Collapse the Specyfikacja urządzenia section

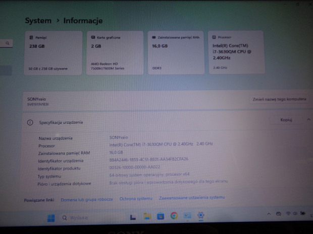tap(308, 119)
